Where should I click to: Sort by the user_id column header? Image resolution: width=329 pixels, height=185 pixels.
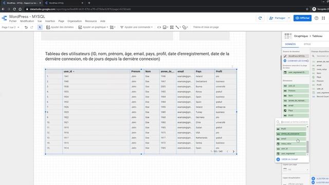pos(68,71)
